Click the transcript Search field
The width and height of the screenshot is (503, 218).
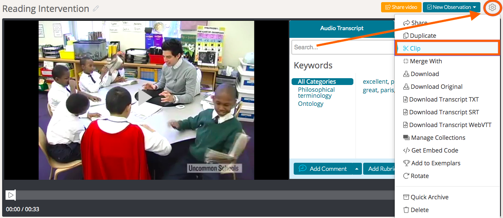(341, 47)
